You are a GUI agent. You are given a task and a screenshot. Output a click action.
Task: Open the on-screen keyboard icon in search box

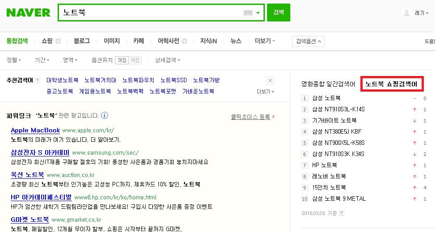pyautogui.click(x=248, y=13)
